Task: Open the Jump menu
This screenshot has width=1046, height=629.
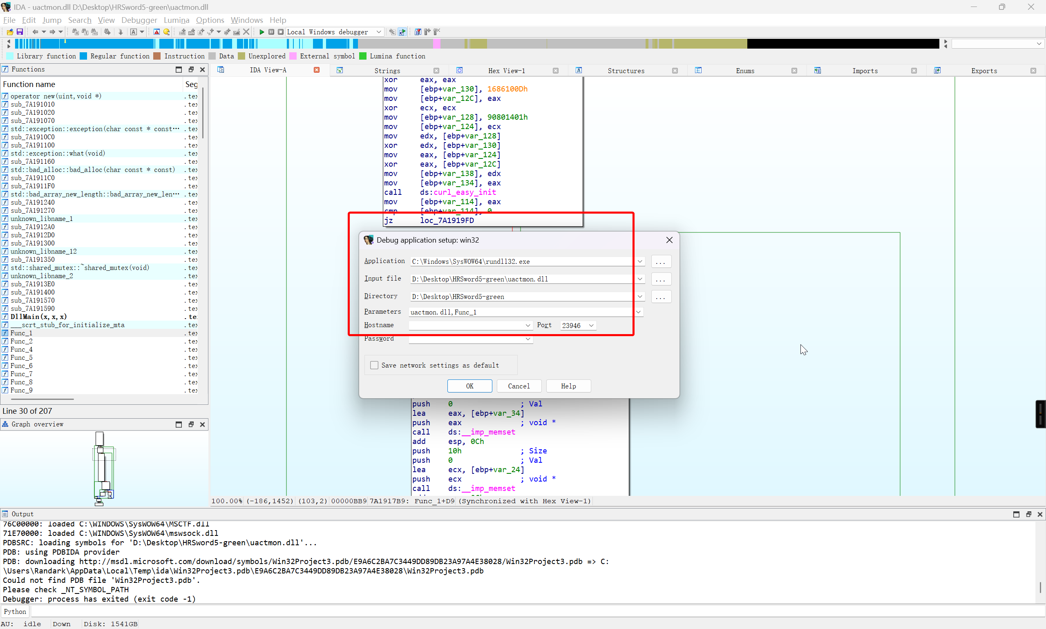Action: pos(52,20)
